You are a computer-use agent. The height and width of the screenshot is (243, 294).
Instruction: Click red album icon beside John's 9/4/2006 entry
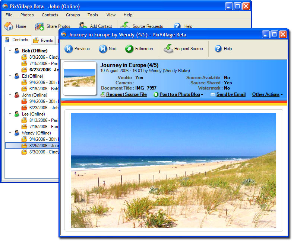tap(24, 101)
